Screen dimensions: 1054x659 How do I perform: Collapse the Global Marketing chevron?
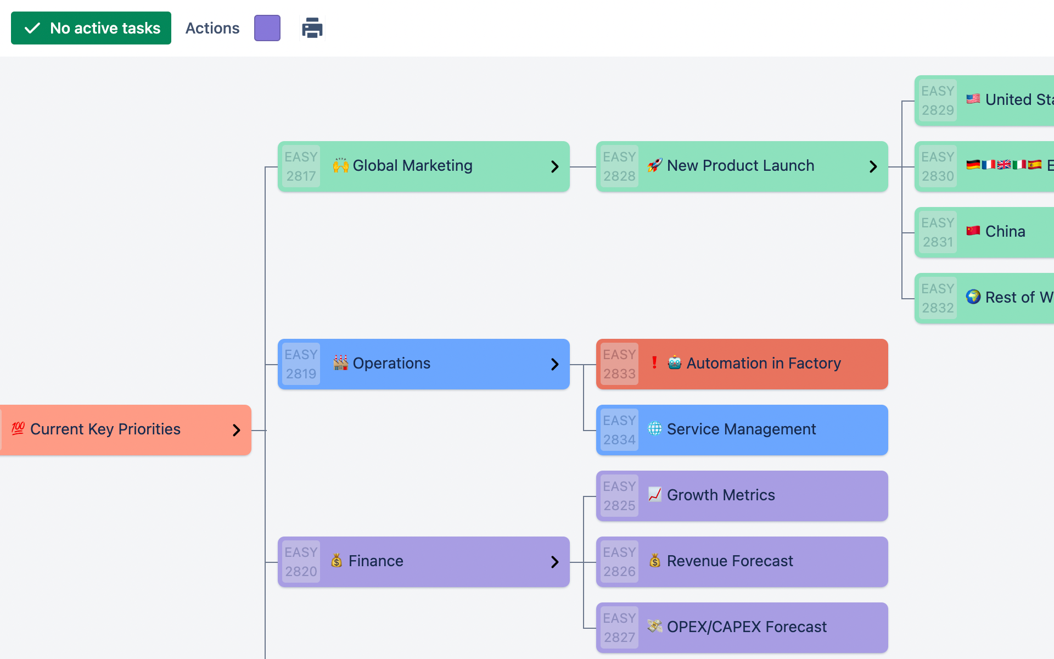[x=555, y=166]
